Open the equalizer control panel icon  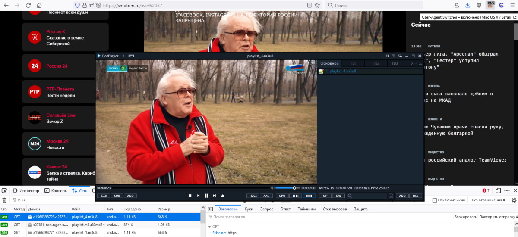pos(296,196)
